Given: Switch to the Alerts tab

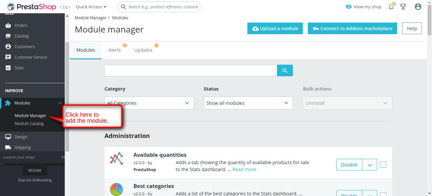Looking at the screenshot, I should 115,50.
